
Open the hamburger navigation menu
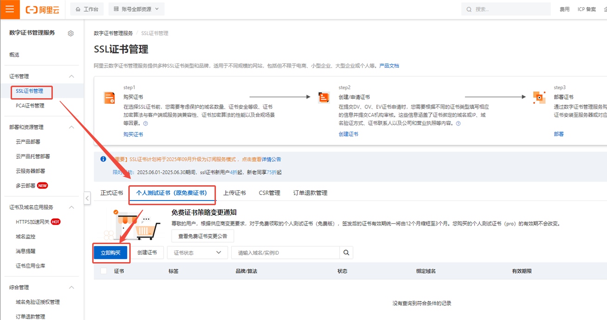tap(10, 9)
